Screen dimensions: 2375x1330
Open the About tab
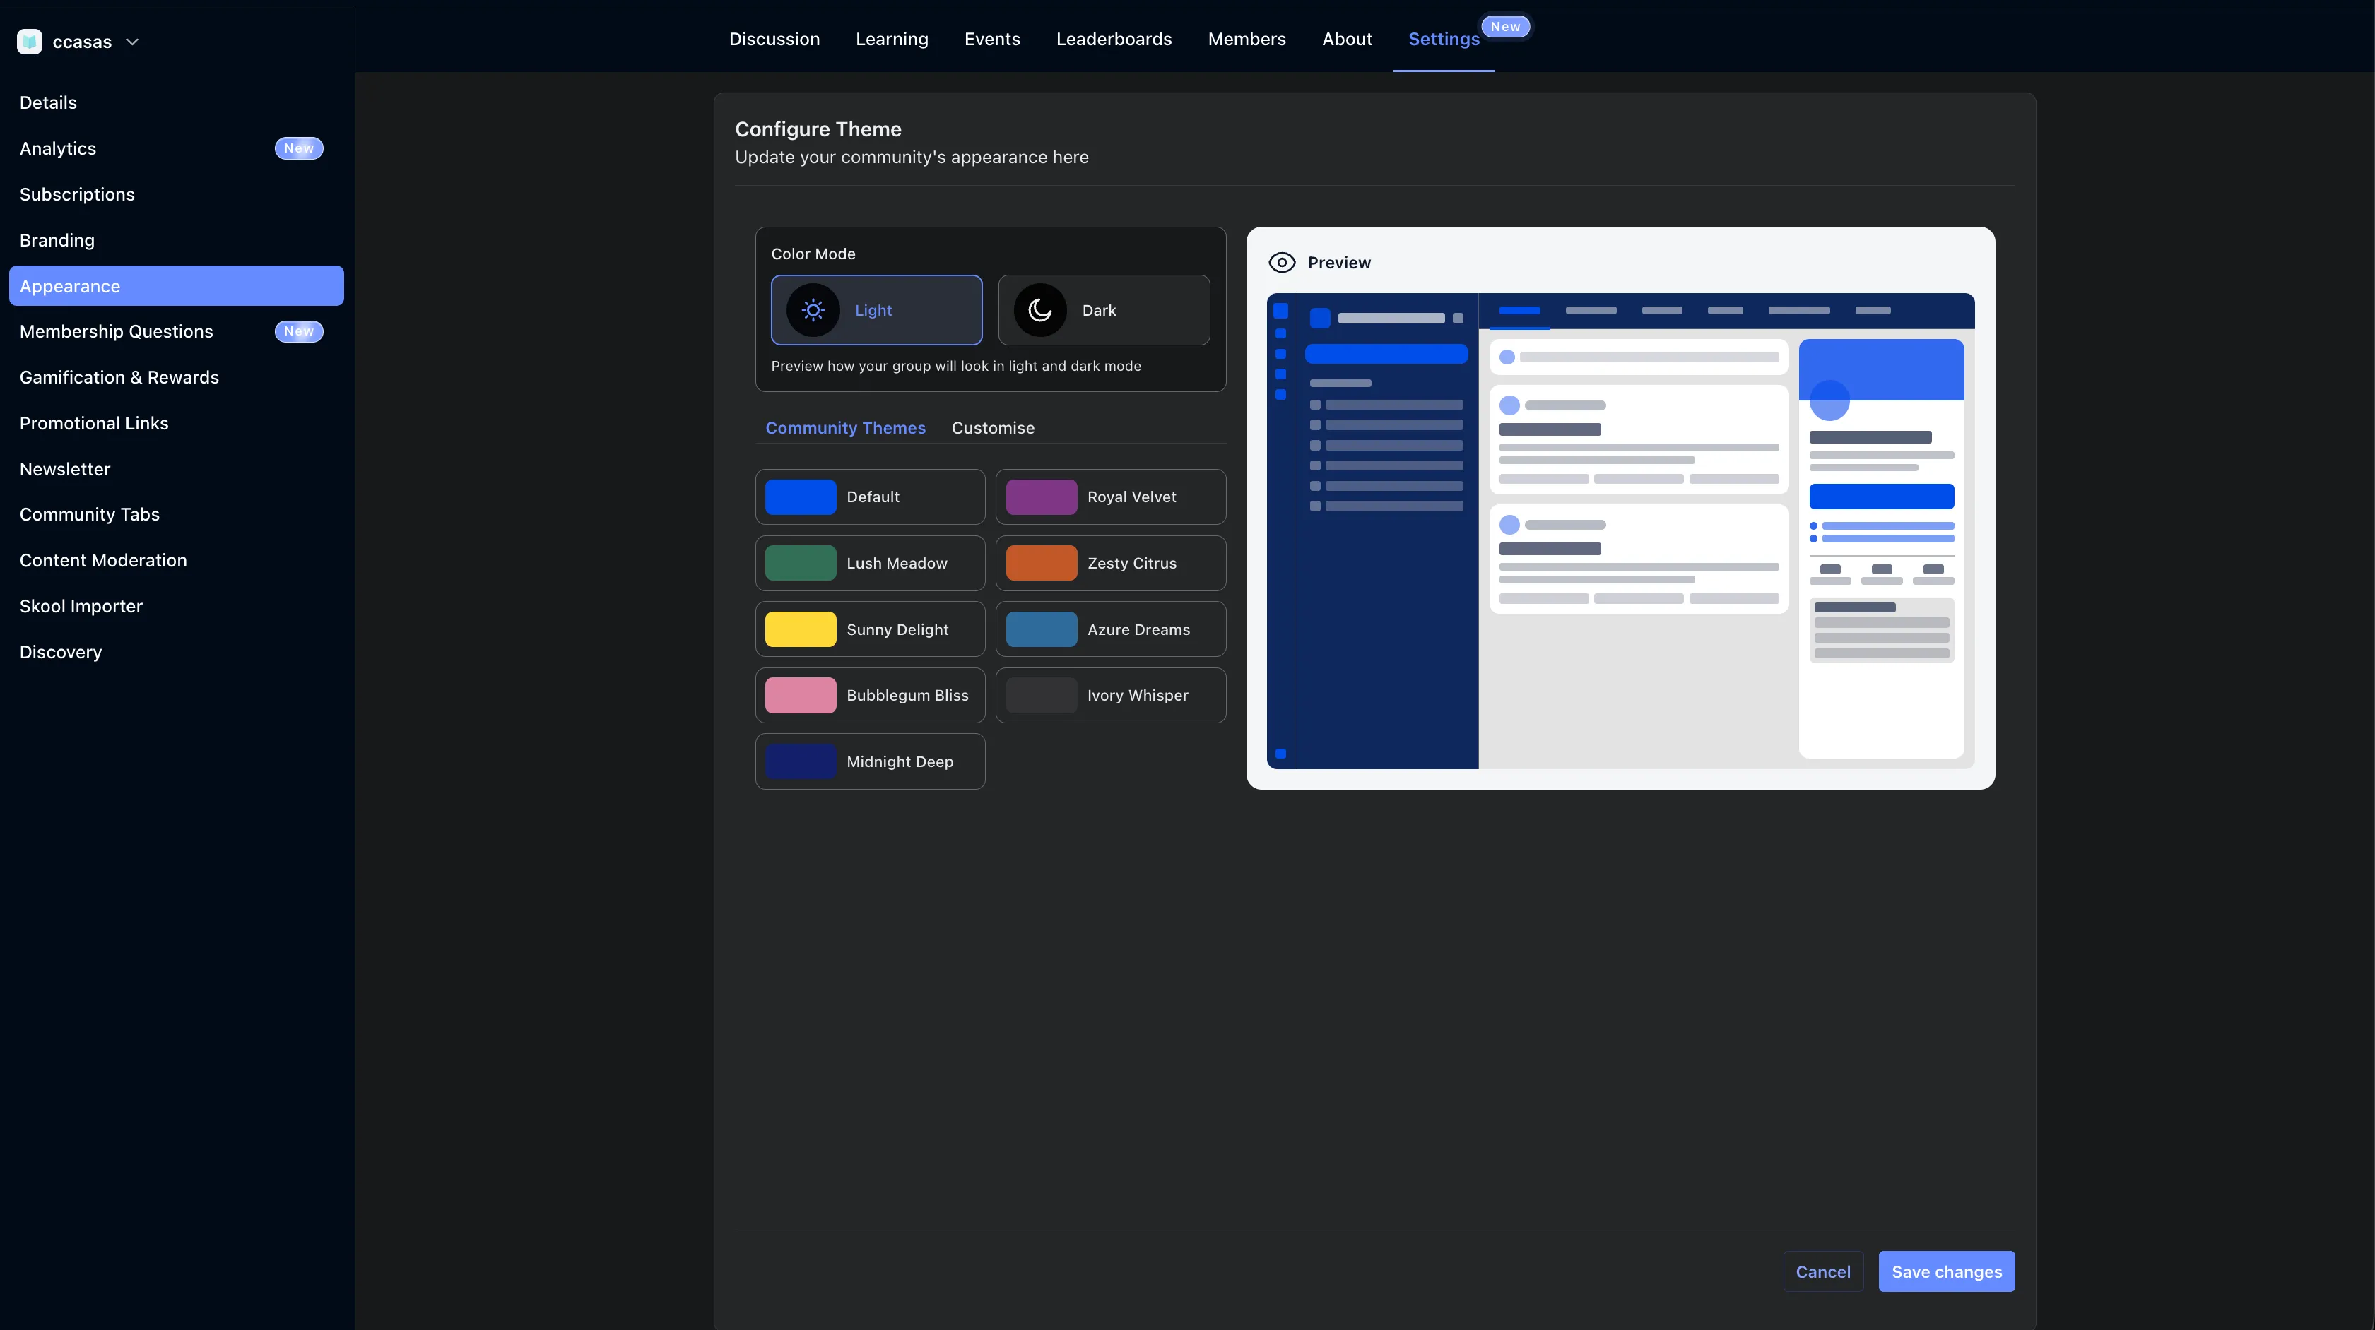(1346, 39)
